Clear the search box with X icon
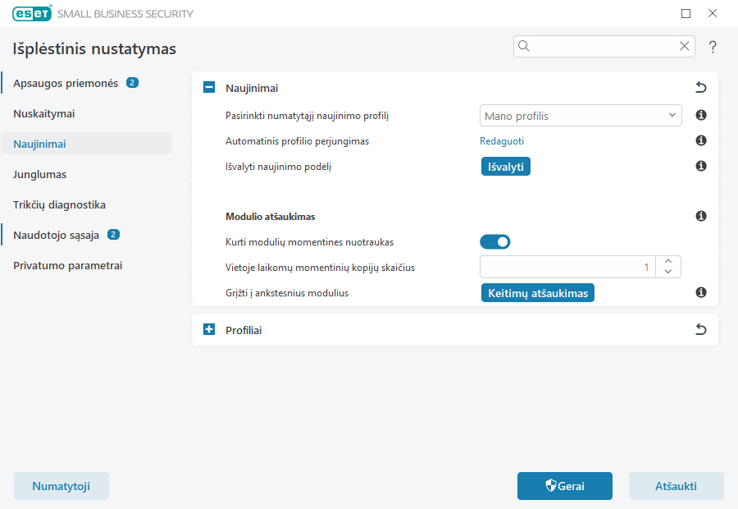This screenshot has height=509, width=738. click(684, 47)
